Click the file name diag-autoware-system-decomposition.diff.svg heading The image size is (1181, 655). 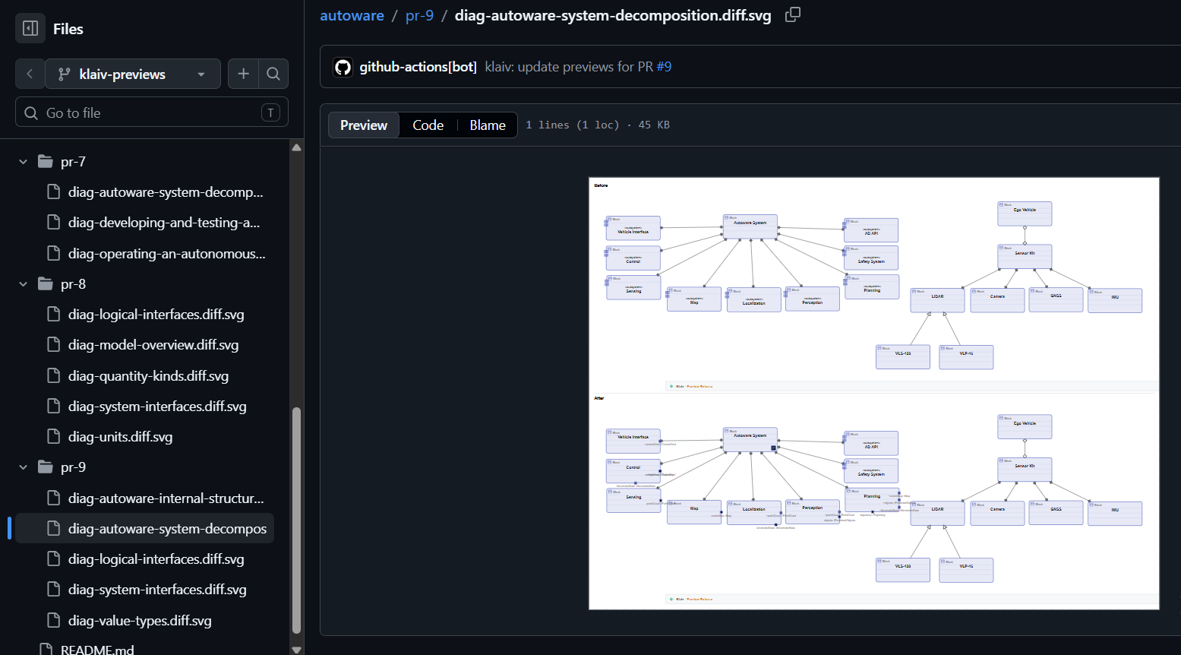pos(613,15)
